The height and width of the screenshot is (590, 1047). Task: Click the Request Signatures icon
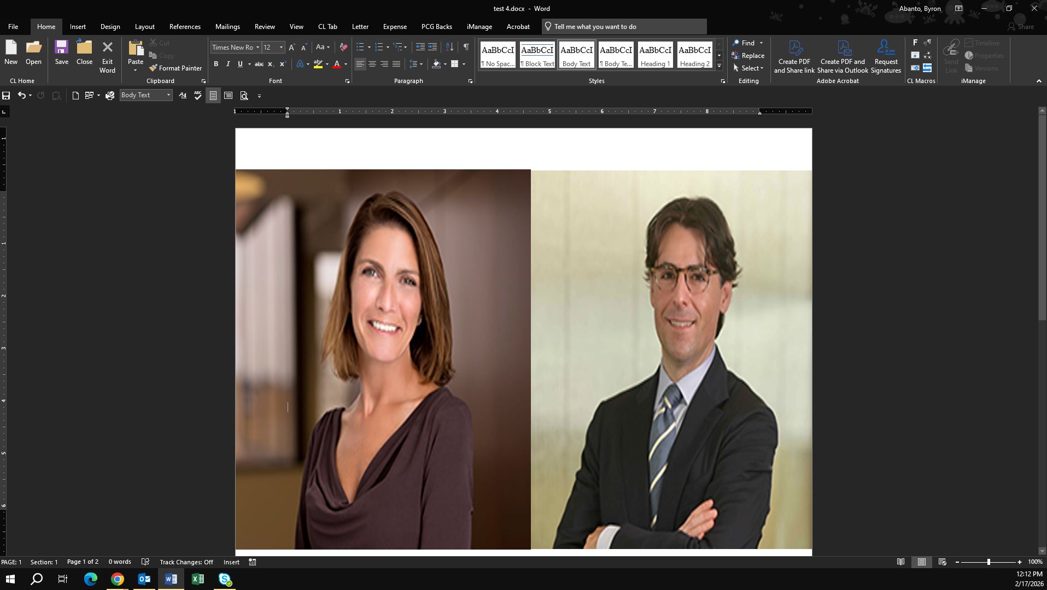click(x=885, y=56)
